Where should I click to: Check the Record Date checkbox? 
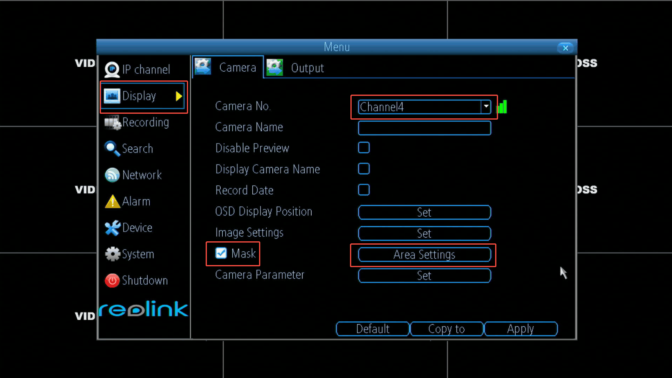click(364, 190)
